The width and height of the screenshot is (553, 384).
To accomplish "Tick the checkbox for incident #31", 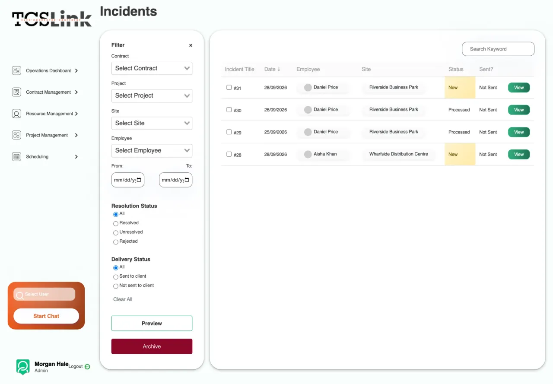I will pyautogui.click(x=229, y=87).
